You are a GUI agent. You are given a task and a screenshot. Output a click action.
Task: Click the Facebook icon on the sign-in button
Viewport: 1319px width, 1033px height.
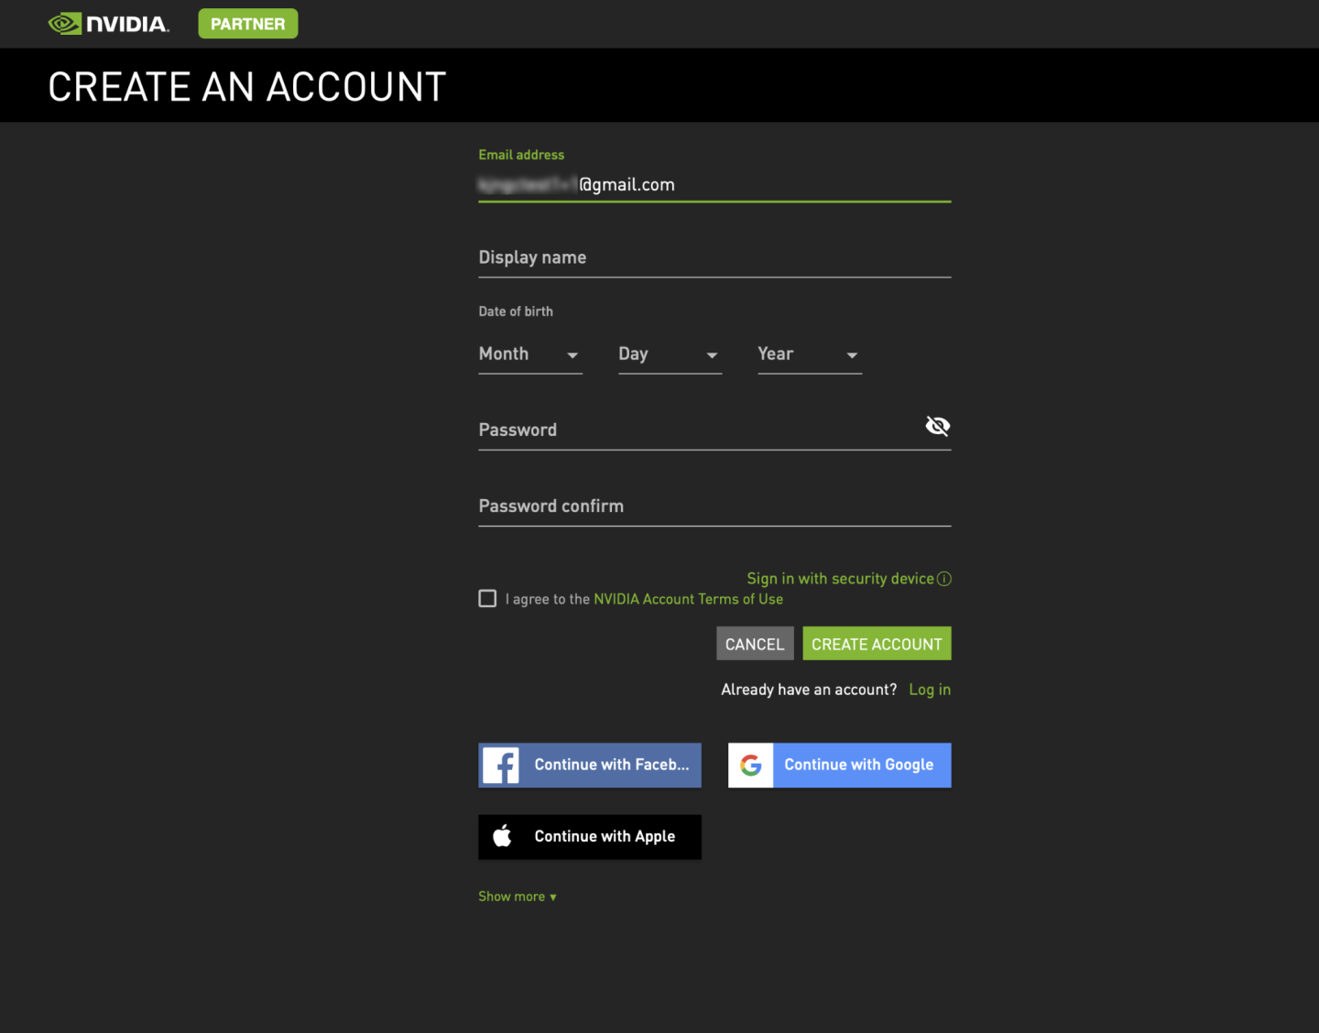click(x=502, y=765)
